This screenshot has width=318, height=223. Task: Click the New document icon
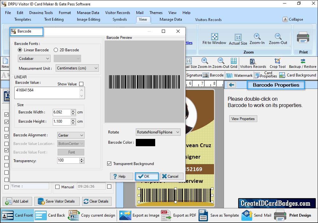pyautogui.click(x=5, y=61)
